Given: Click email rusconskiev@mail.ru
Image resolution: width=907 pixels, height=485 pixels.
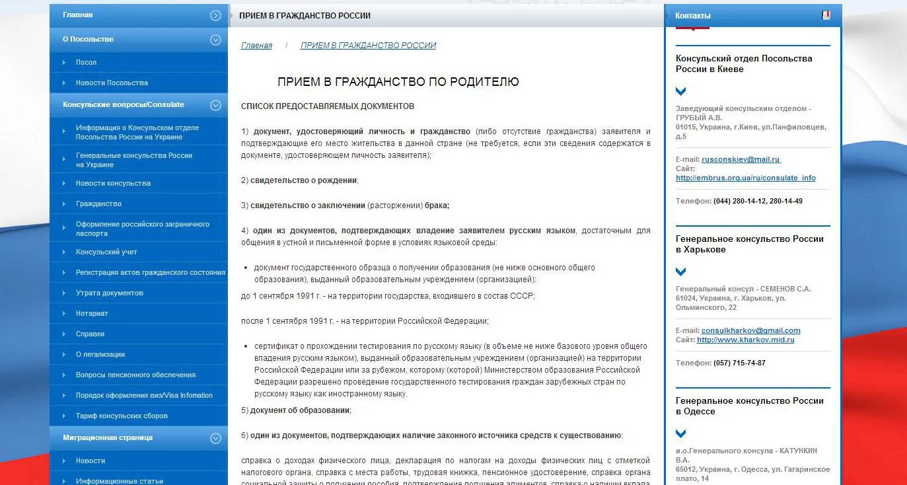Looking at the screenshot, I should 741,159.
